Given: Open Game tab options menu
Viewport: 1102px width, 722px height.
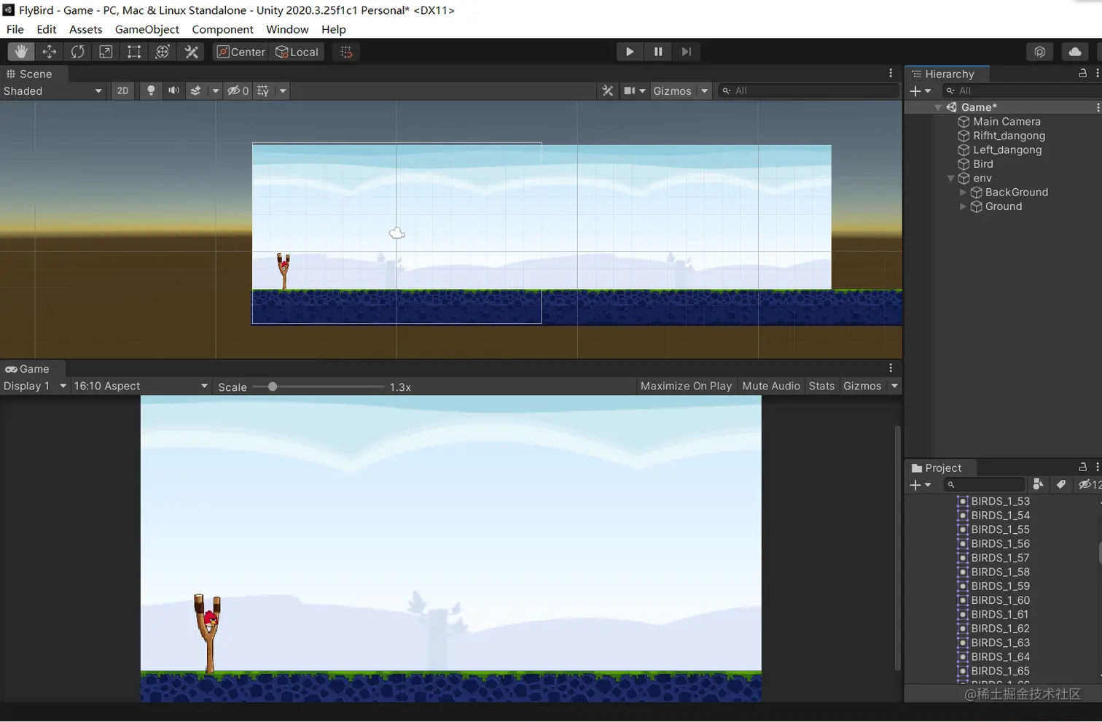Looking at the screenshot, I should tap(891, 368).
